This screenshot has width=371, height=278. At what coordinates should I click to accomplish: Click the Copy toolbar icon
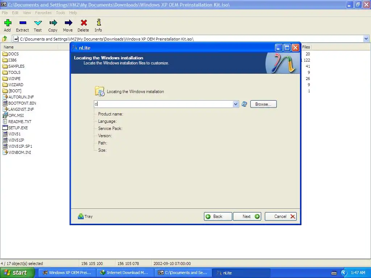click(x=53, y=25)
